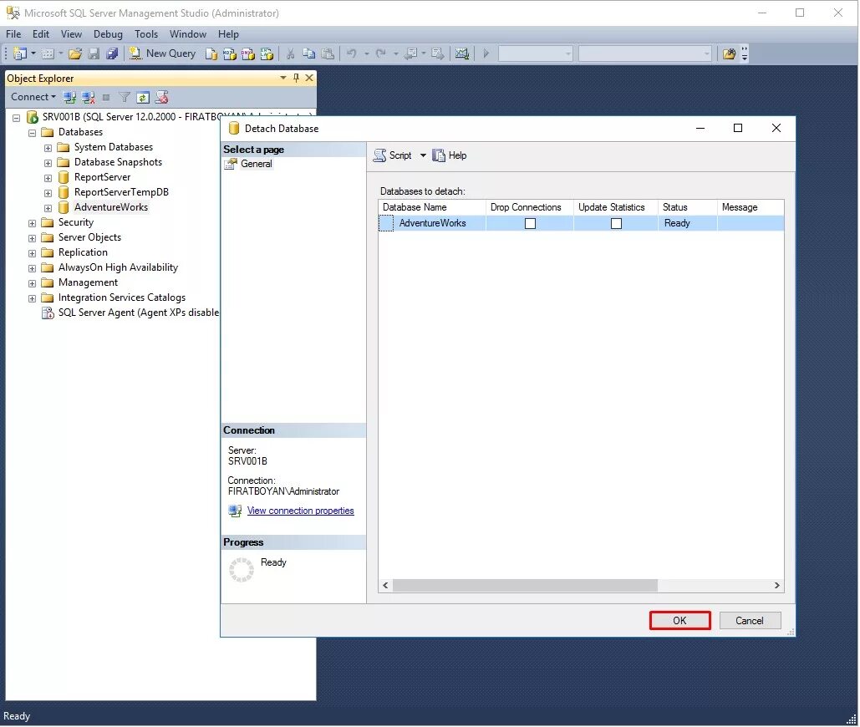The width and height of the screenshot is (860, 727).
Task: Expand the Server Objects folder
Action: click(x=33, y=239)
